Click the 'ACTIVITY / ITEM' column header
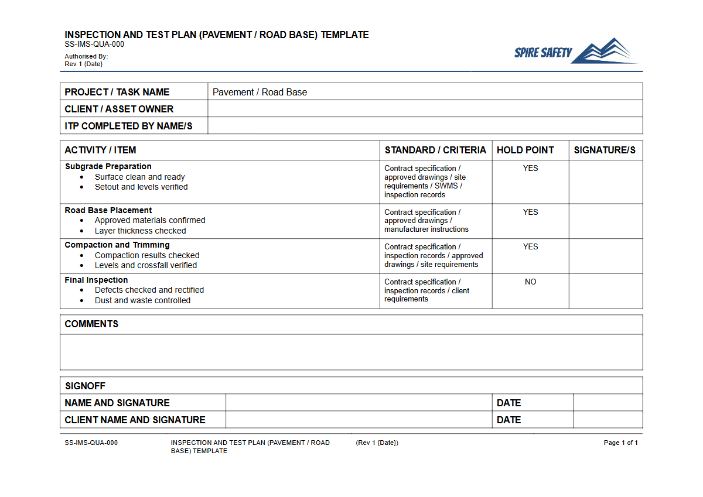The image size is (703, 497). [x=100, y=150]
